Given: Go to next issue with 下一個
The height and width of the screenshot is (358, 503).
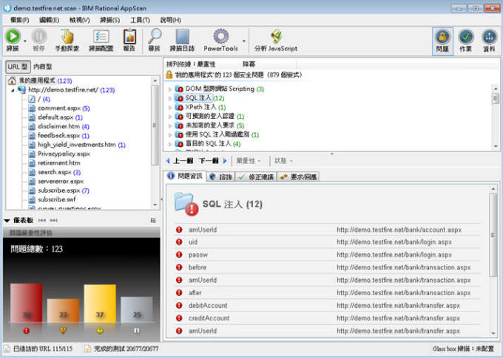Looking at the screenshot, I should point(213,161).
